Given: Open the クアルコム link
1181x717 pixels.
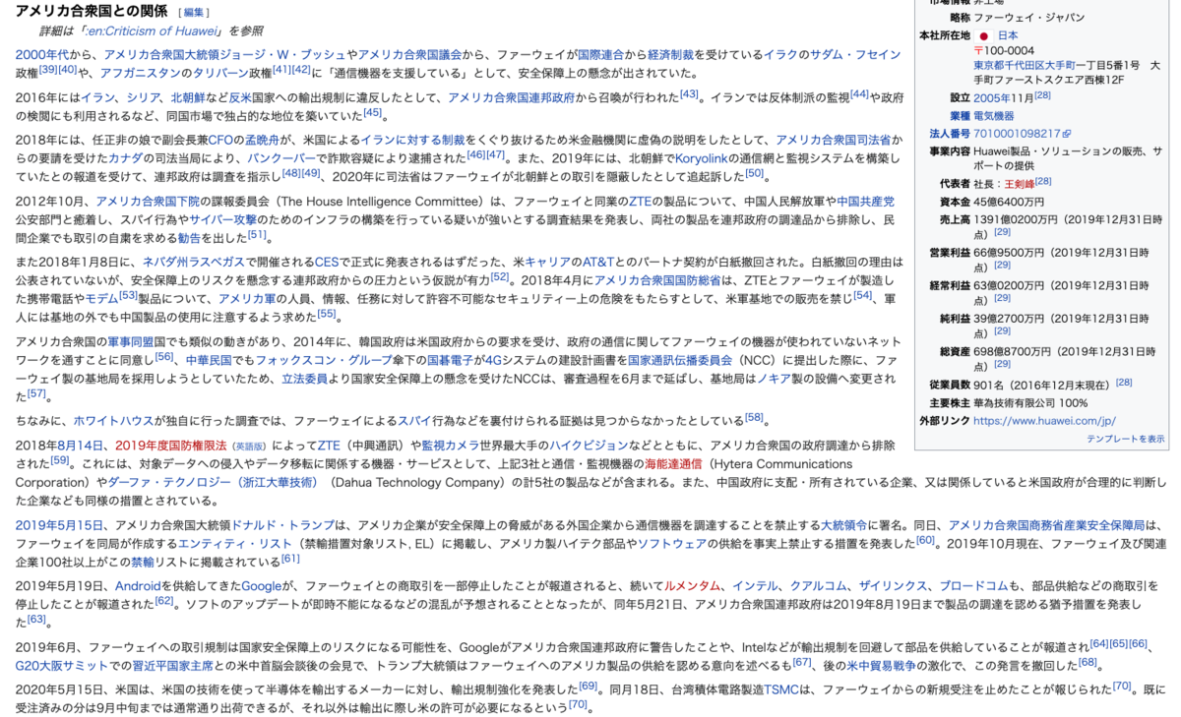Looking at the screenshot, I should pos(819,585).
